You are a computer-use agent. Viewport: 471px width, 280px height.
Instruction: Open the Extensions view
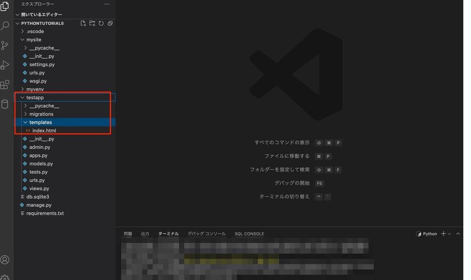tap(5, 84)
